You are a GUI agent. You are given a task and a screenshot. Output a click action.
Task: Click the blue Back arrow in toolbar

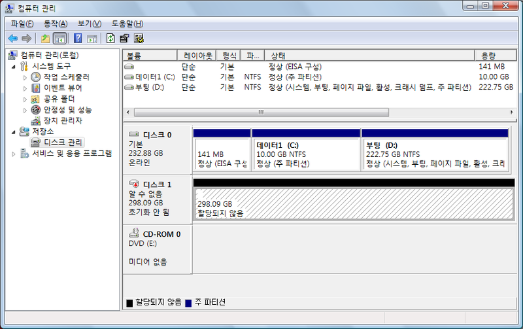pos(12,39)
